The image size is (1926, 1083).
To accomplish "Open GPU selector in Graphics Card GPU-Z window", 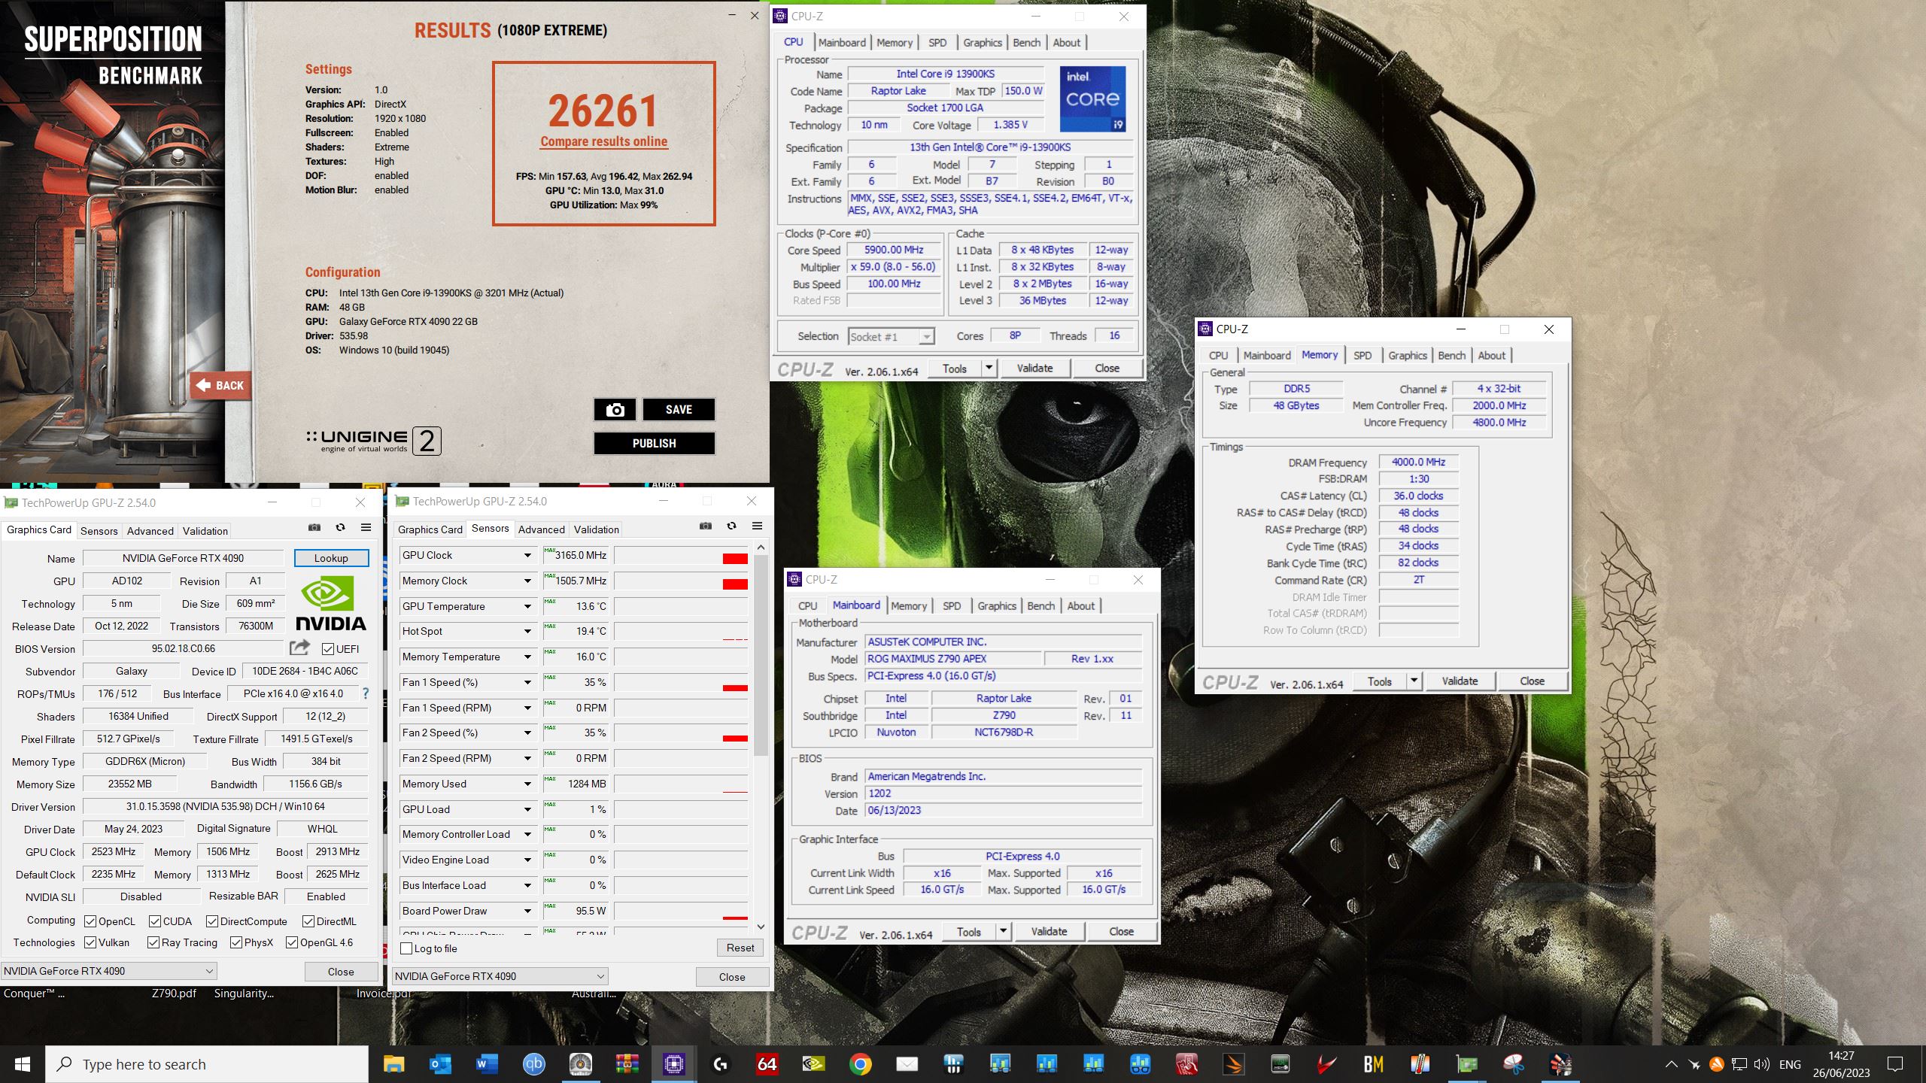I will (108, 971).
